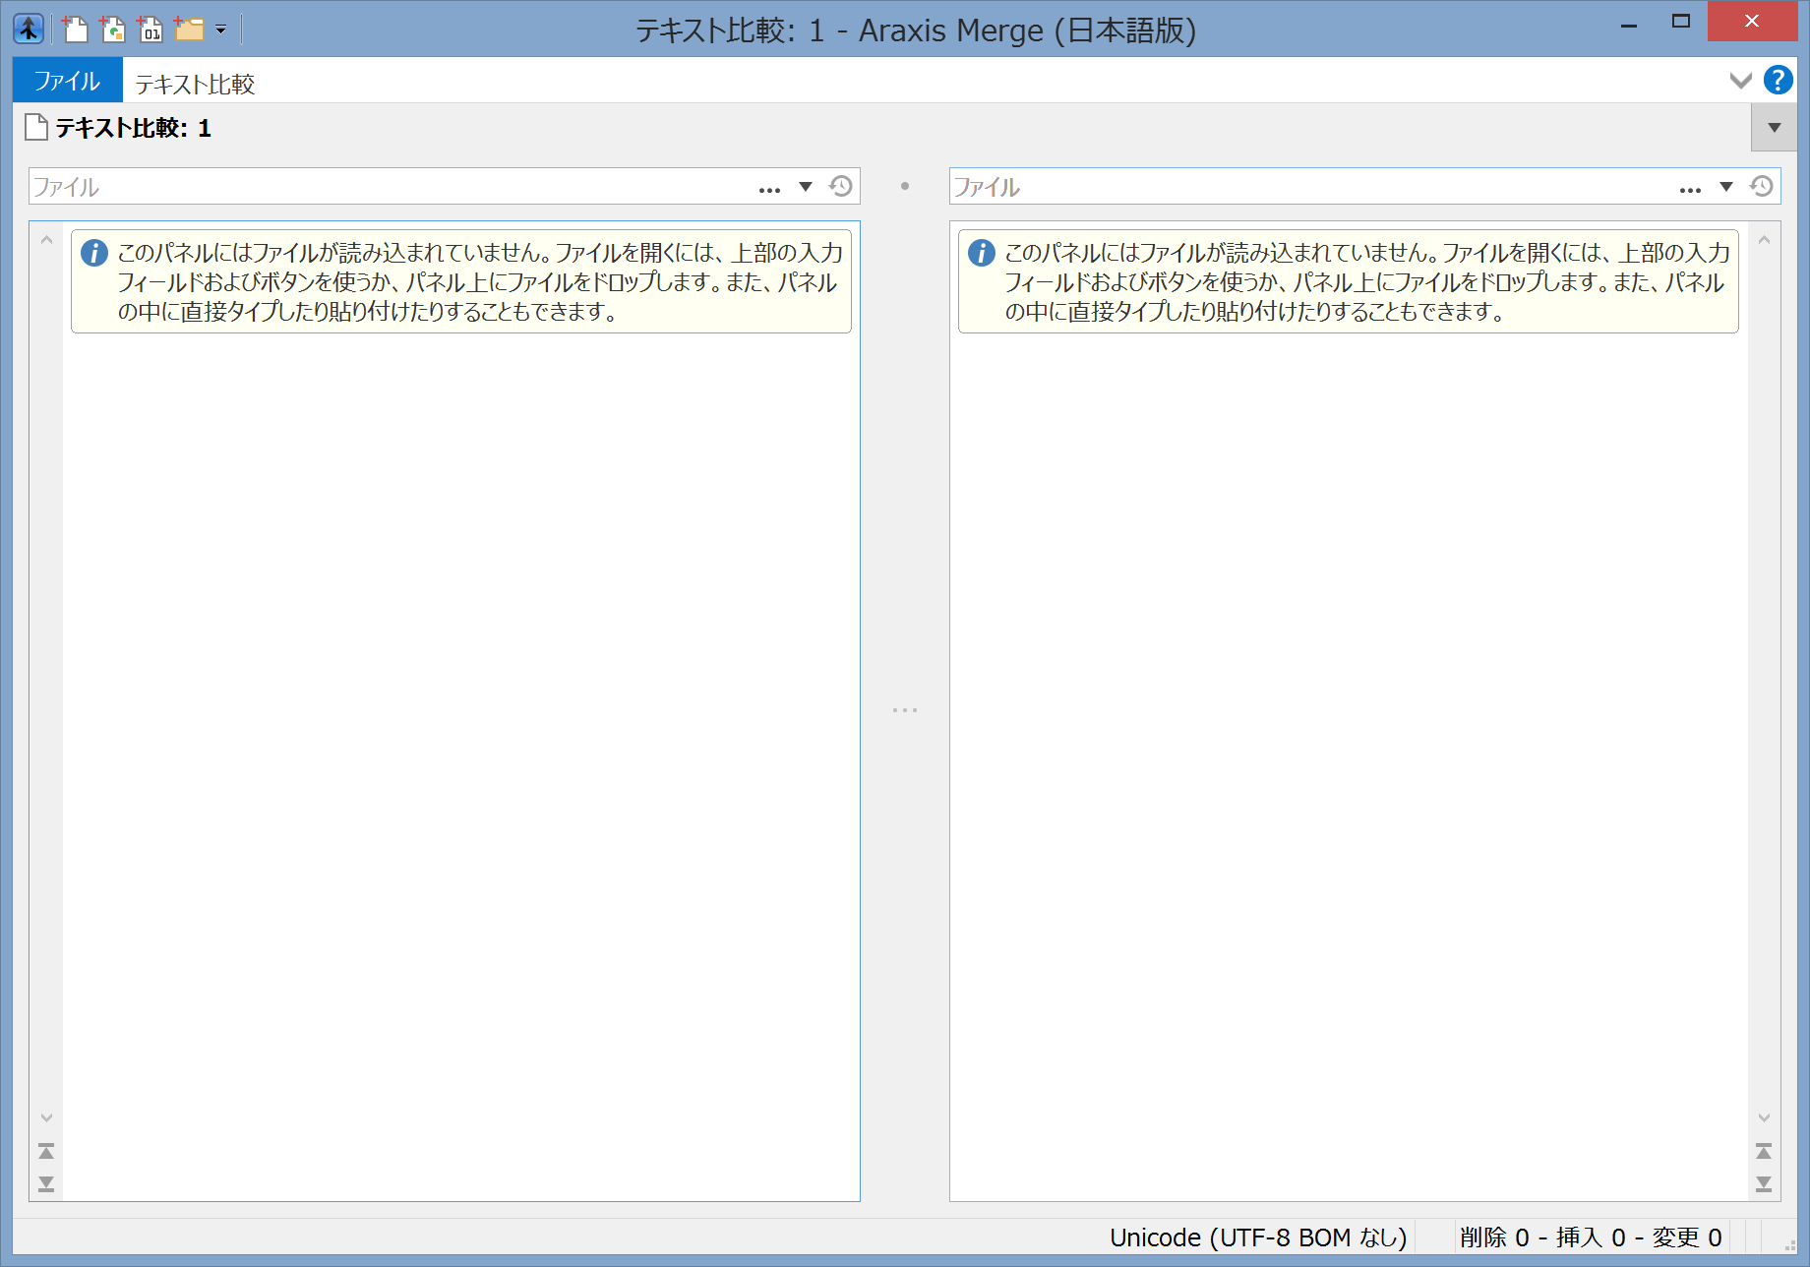Expand the ribbon with the chevron
Screen dimensions: 1810x1267
tap(1740, 81)
